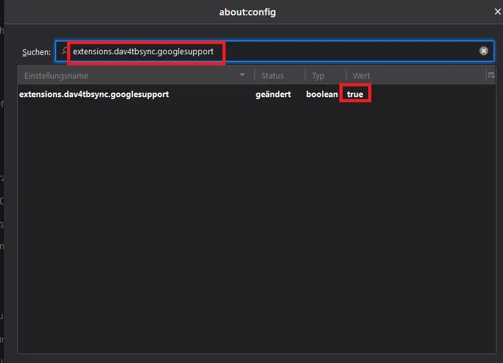Sort by Wert column header
This screenshot has width=503, height=363.
tap(415, 75)
